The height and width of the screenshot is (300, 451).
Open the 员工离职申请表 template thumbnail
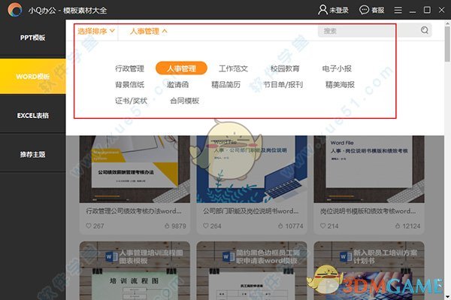(x=252, y=271)
